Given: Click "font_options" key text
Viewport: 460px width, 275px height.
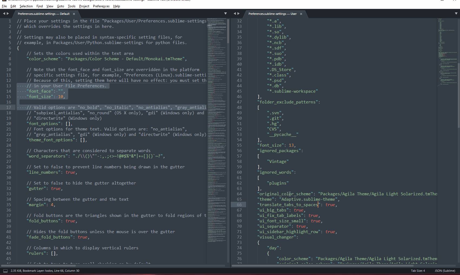Looking at the screenshot, I should [44, 124].
